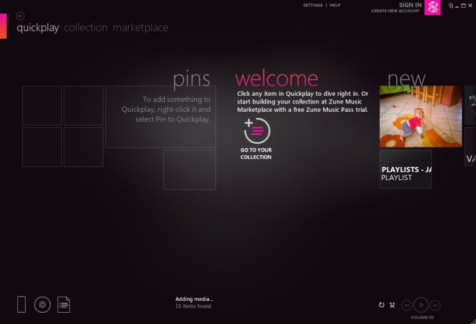
Task: Click the phone device icon
Action: [x=21, y=304]
